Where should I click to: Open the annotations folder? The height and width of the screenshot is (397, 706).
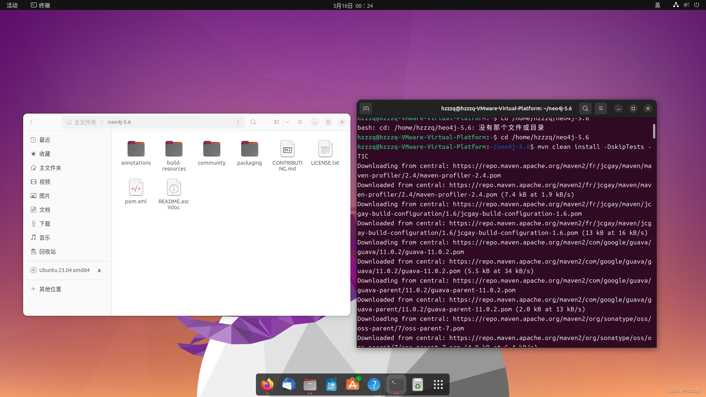136,153
